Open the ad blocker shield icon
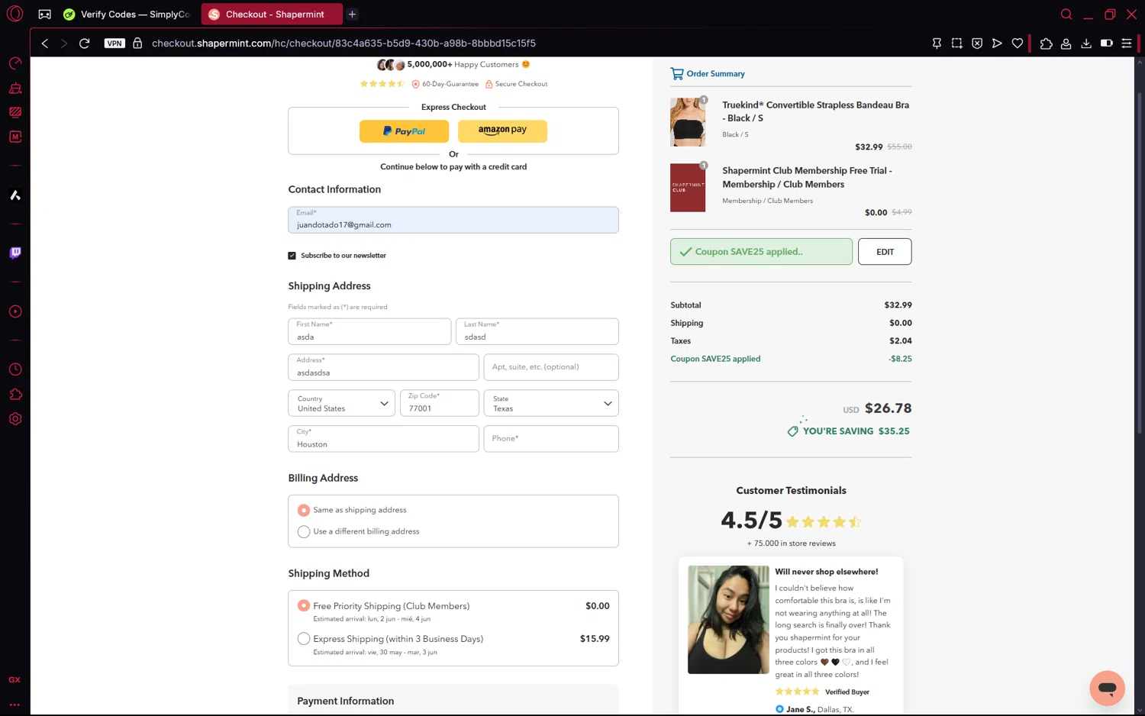The width and height of the screenshot is (1145, 716). (x=977, y=44)
